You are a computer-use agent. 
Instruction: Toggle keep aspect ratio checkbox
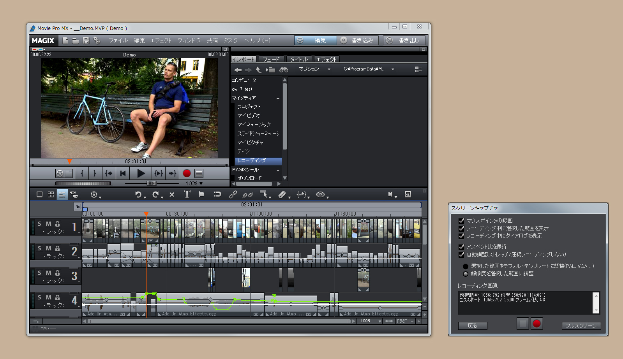coord(461,247)
